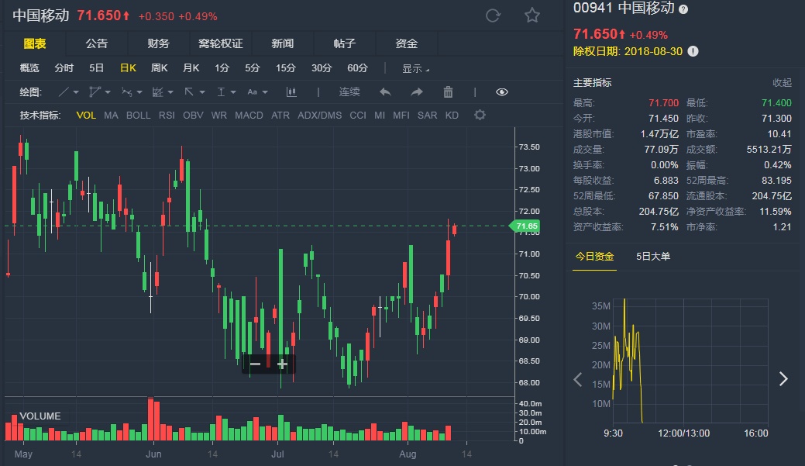805x466 pixels.
Task: Open the 显示 display dropdown
Action: tap(415, 68)
